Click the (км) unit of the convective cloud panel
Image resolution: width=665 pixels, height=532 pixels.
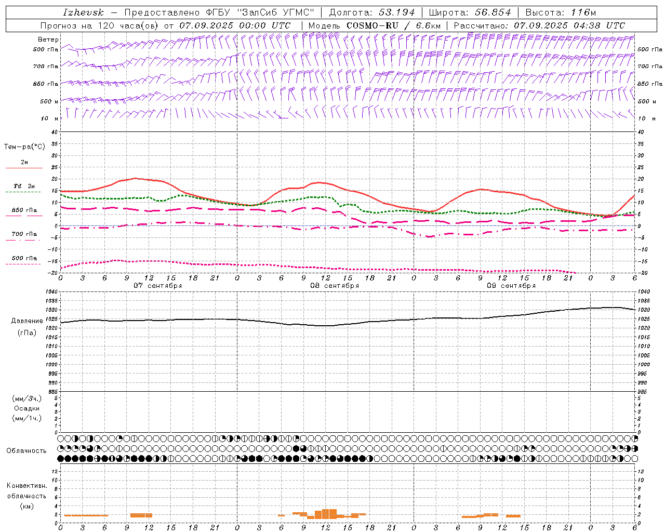(x=26, y=506)
